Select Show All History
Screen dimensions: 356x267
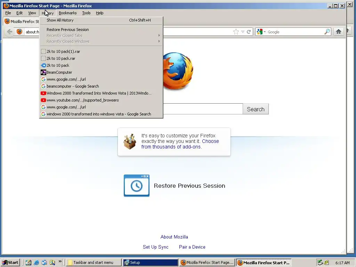coord(101,20)
